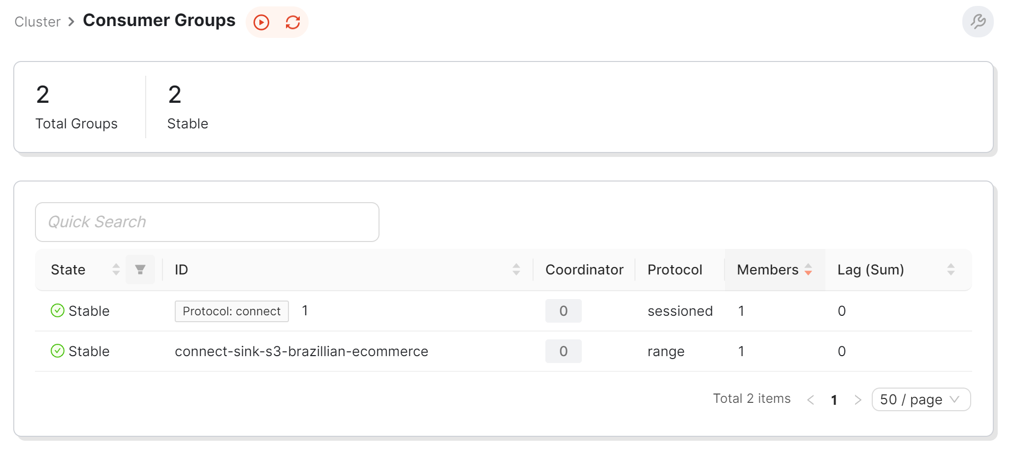This screenshot has width=1013, height=454.
Task: Open the 50 / page dropdown
Action: click(x=921, y=399)
